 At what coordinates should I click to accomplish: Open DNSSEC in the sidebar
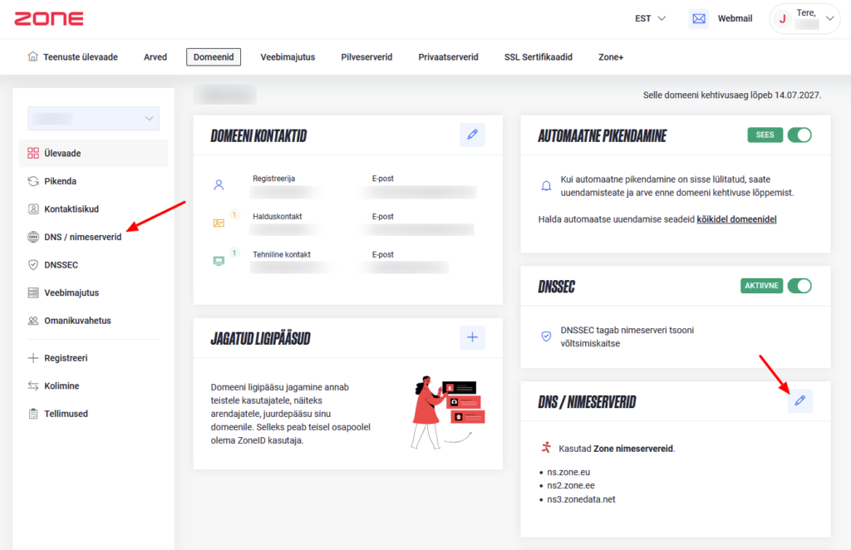coord(61,264)
